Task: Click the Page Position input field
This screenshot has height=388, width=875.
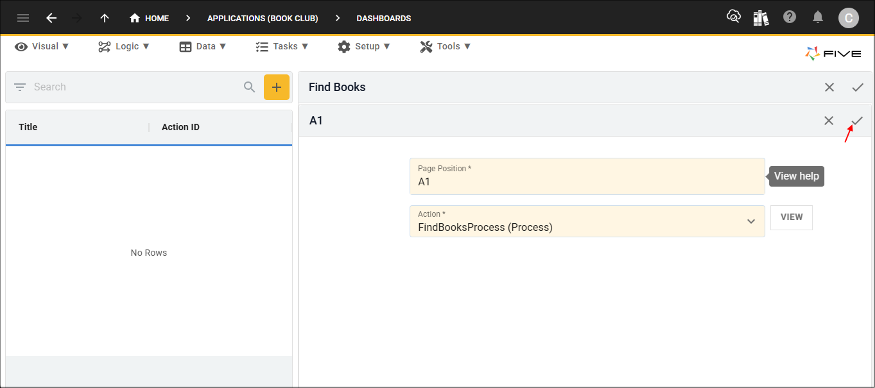Action: [x=587, y=181]
